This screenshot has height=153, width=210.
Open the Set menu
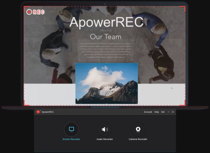click(163, 112)
